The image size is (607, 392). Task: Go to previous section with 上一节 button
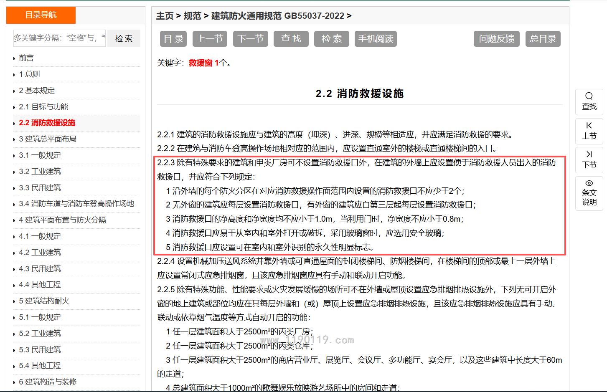pos(210,39)
